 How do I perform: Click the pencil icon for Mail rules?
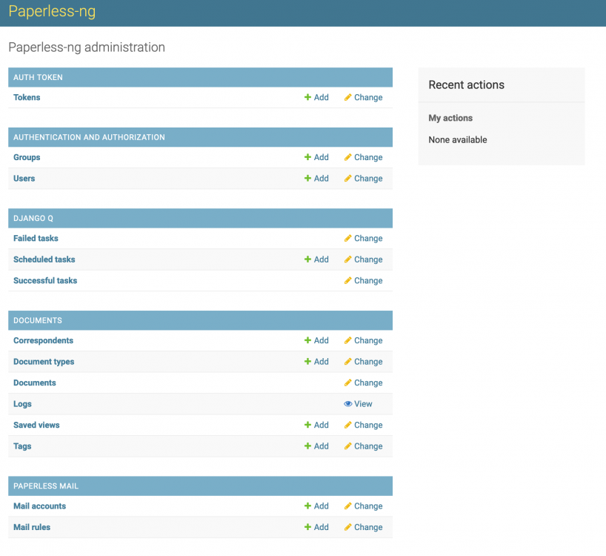[x=348, y=527]
